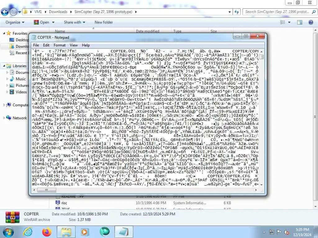Click the Explorer back navigation arrow

pos(5,12)
